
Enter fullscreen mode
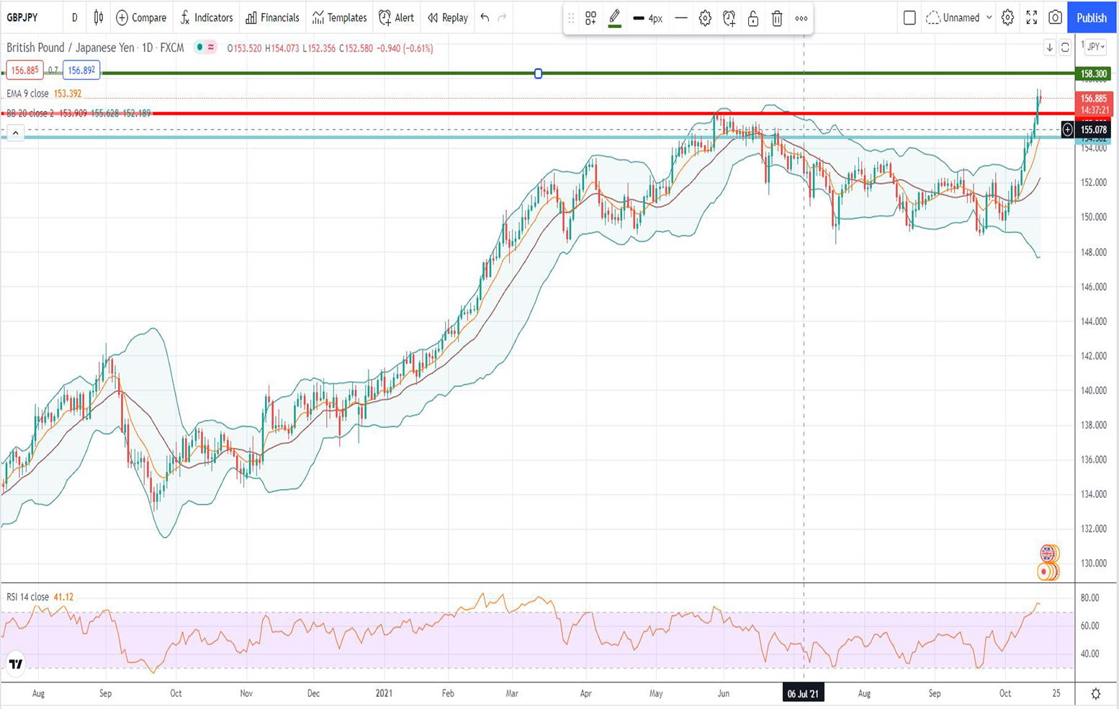click(x=1031, y=18)
